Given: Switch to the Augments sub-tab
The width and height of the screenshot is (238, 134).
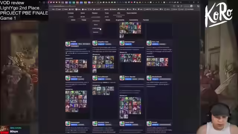Looking at the screenshot, I should (120, 20).
